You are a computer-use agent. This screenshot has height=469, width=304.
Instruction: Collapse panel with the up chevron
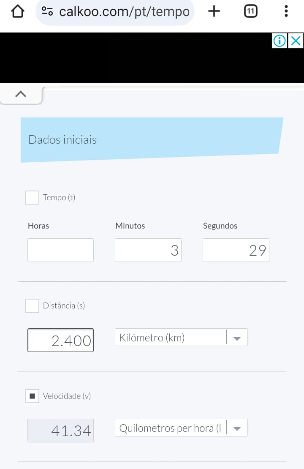click(20, 94)
